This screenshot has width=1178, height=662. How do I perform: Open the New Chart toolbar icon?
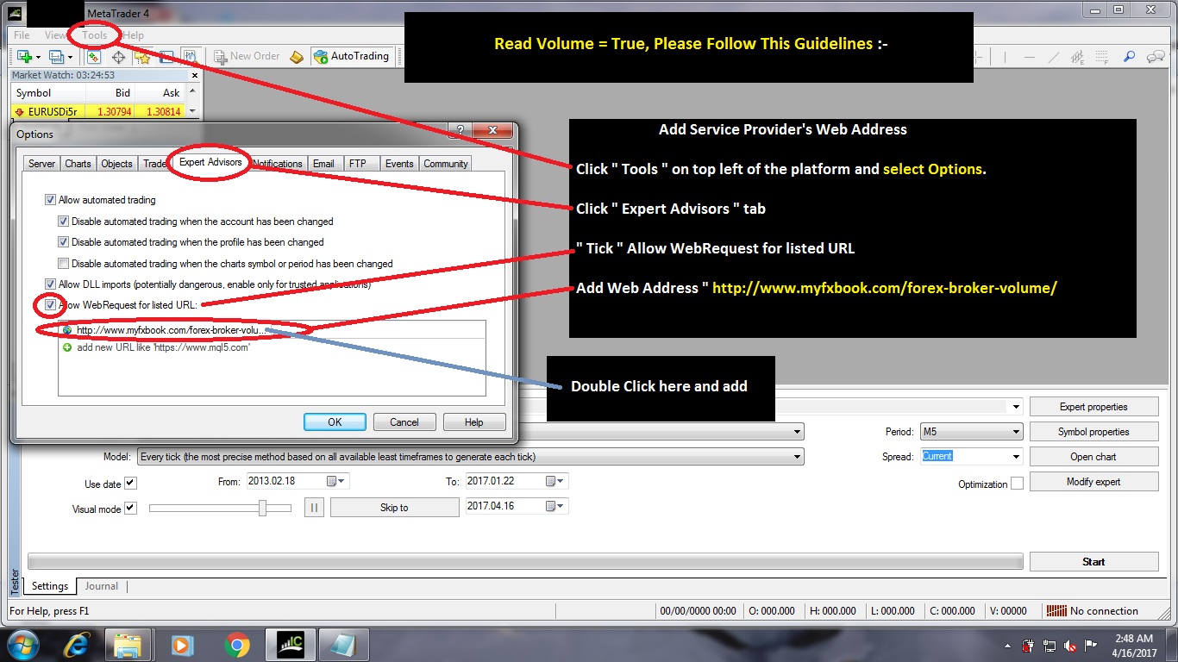coord(23,57)
